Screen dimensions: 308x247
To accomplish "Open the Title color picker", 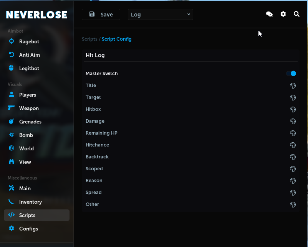I will click(293, 86).
